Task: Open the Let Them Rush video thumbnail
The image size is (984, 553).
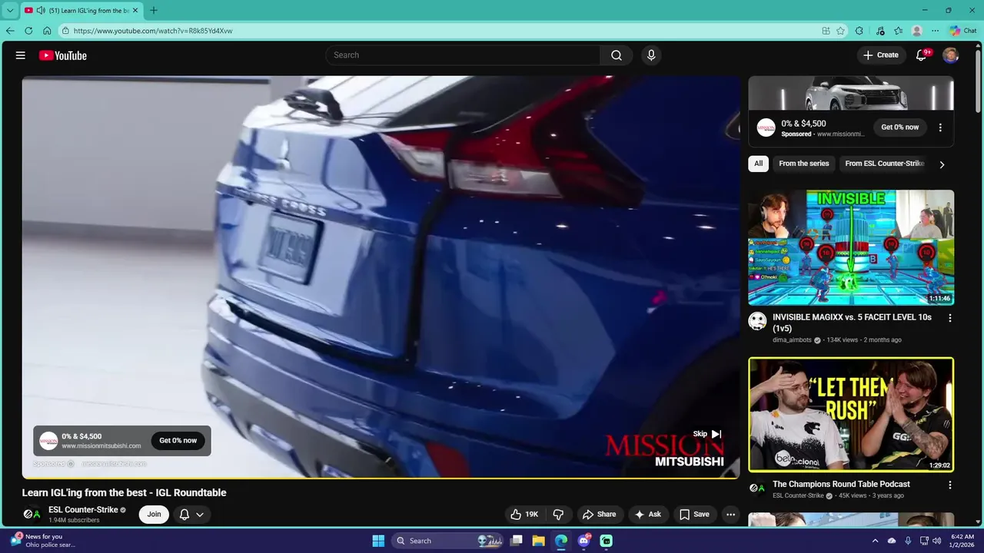Action: click(x=851, y=415)
